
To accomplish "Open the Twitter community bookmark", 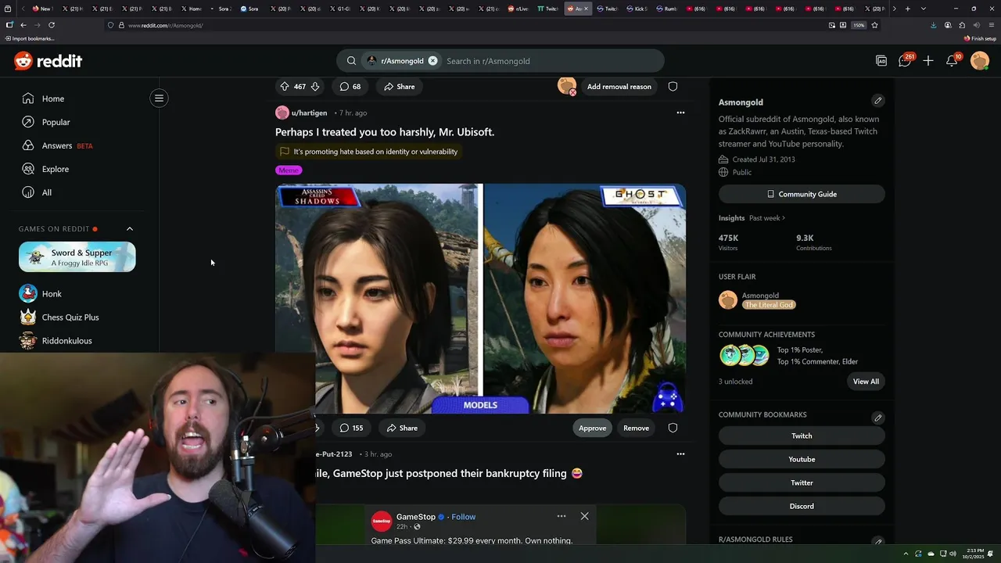I will tap(802, 482).
